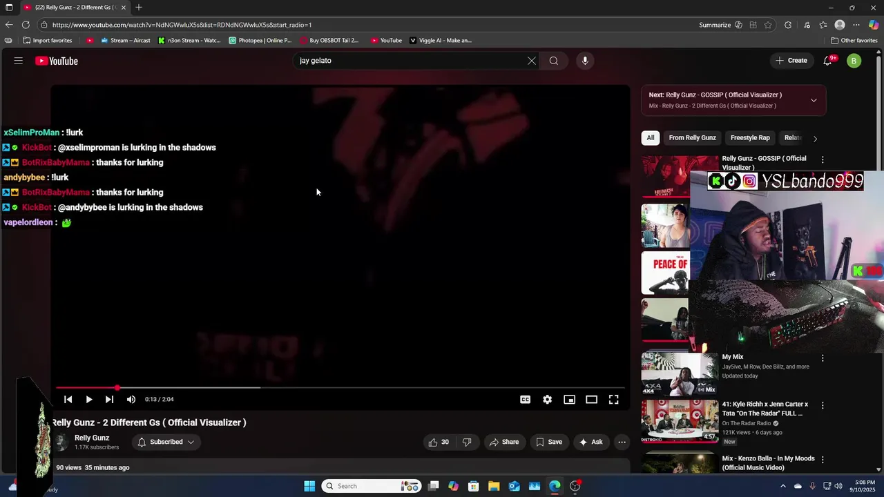Screen dimensions: 884x497
Task: Skip to next video
Action: pyautogui.click(x=109, y=399)
